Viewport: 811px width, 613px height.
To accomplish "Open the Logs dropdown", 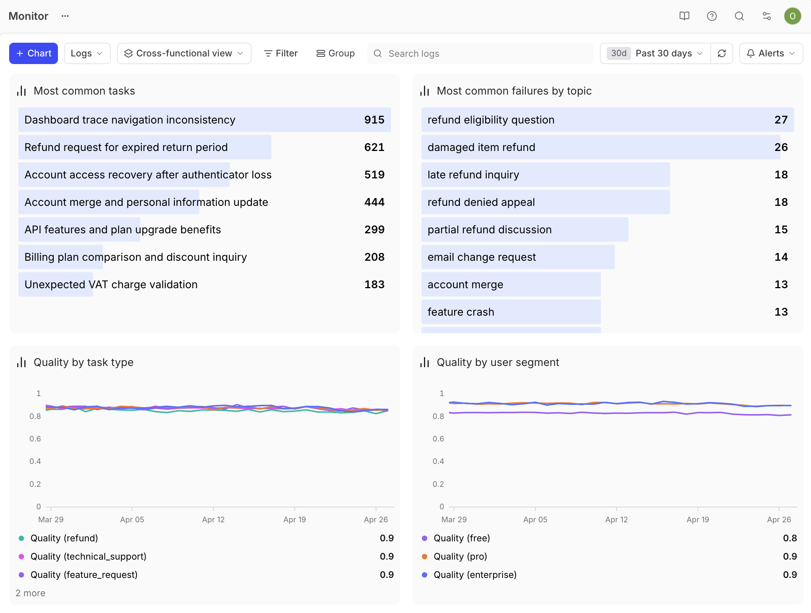I will pos(87,53).
